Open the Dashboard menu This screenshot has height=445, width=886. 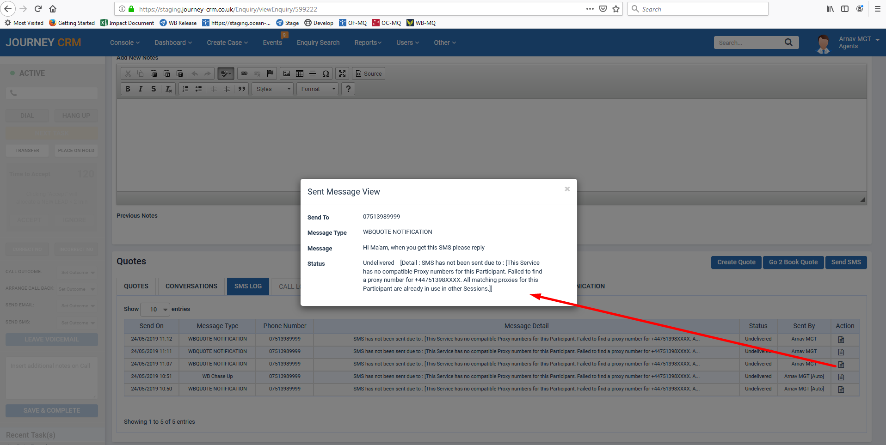[x=173, y=43]
